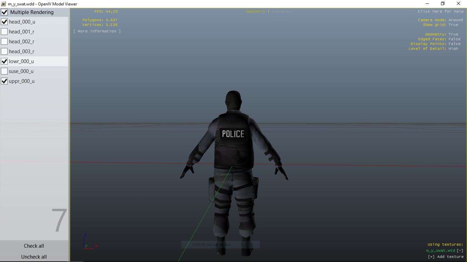Toggle the Multiple Rendering checkbox

point(4,12)
